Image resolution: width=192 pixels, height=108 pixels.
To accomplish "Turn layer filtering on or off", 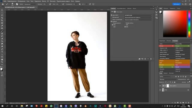I will [x=191, y=76].
